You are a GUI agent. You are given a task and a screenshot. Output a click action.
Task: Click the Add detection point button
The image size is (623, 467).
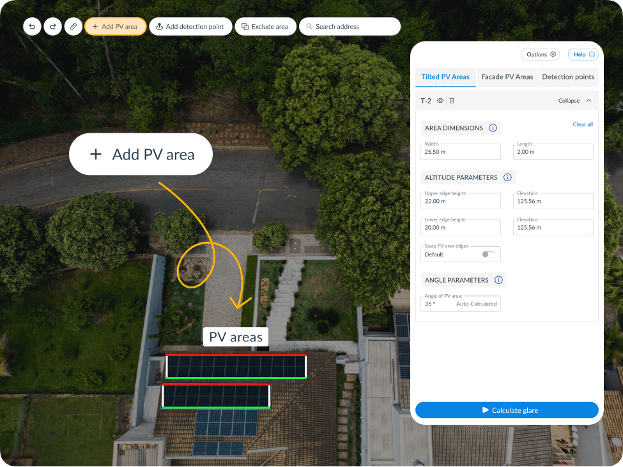point(190,27)
